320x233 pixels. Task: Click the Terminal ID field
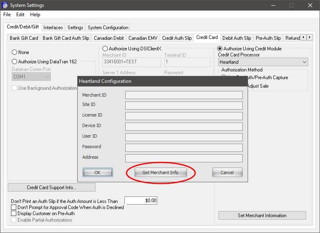coord(187,62)
